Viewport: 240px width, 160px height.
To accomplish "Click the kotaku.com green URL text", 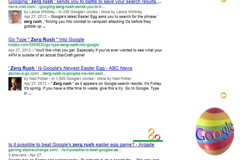I will [53, 45].
